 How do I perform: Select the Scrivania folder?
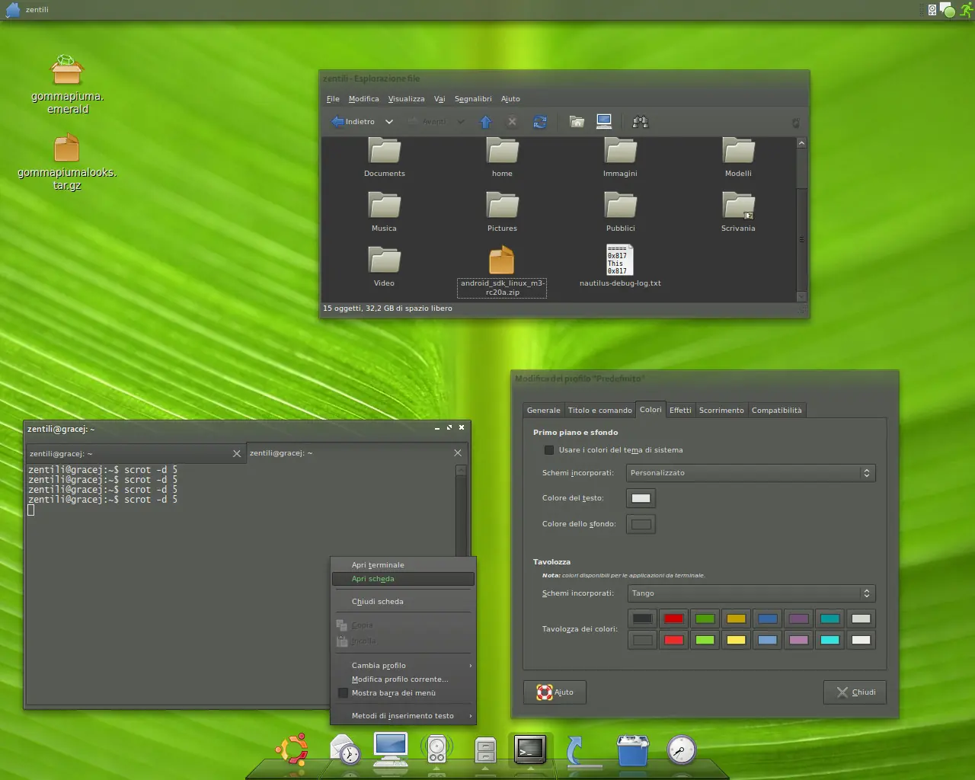click(x=738, y=212)
